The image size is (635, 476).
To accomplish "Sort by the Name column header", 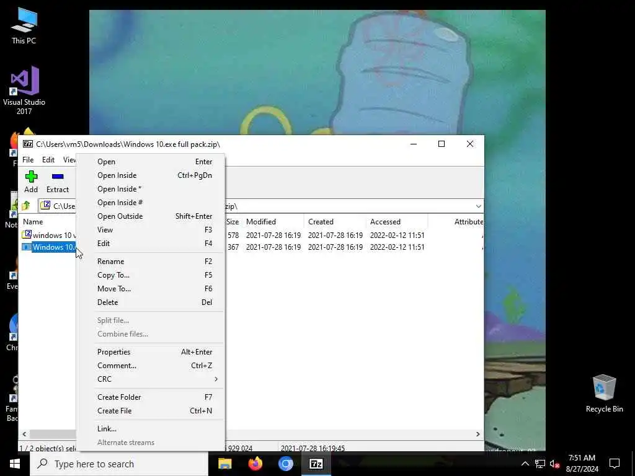I will pos(33,222).
